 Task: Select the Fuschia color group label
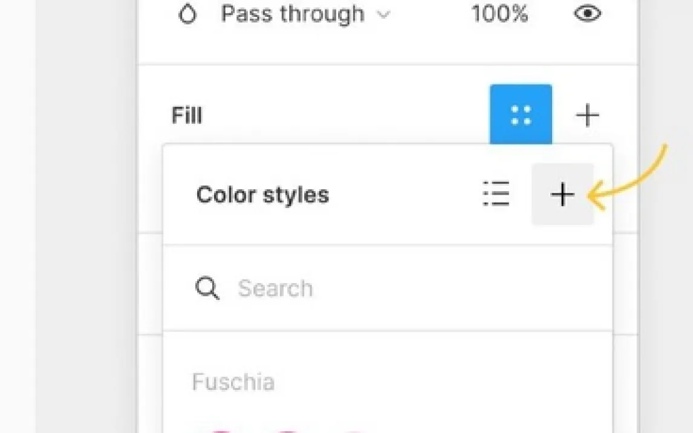233,382
